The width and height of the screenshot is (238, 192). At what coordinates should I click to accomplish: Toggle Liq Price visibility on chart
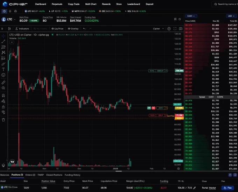click(x=57, y=29)
